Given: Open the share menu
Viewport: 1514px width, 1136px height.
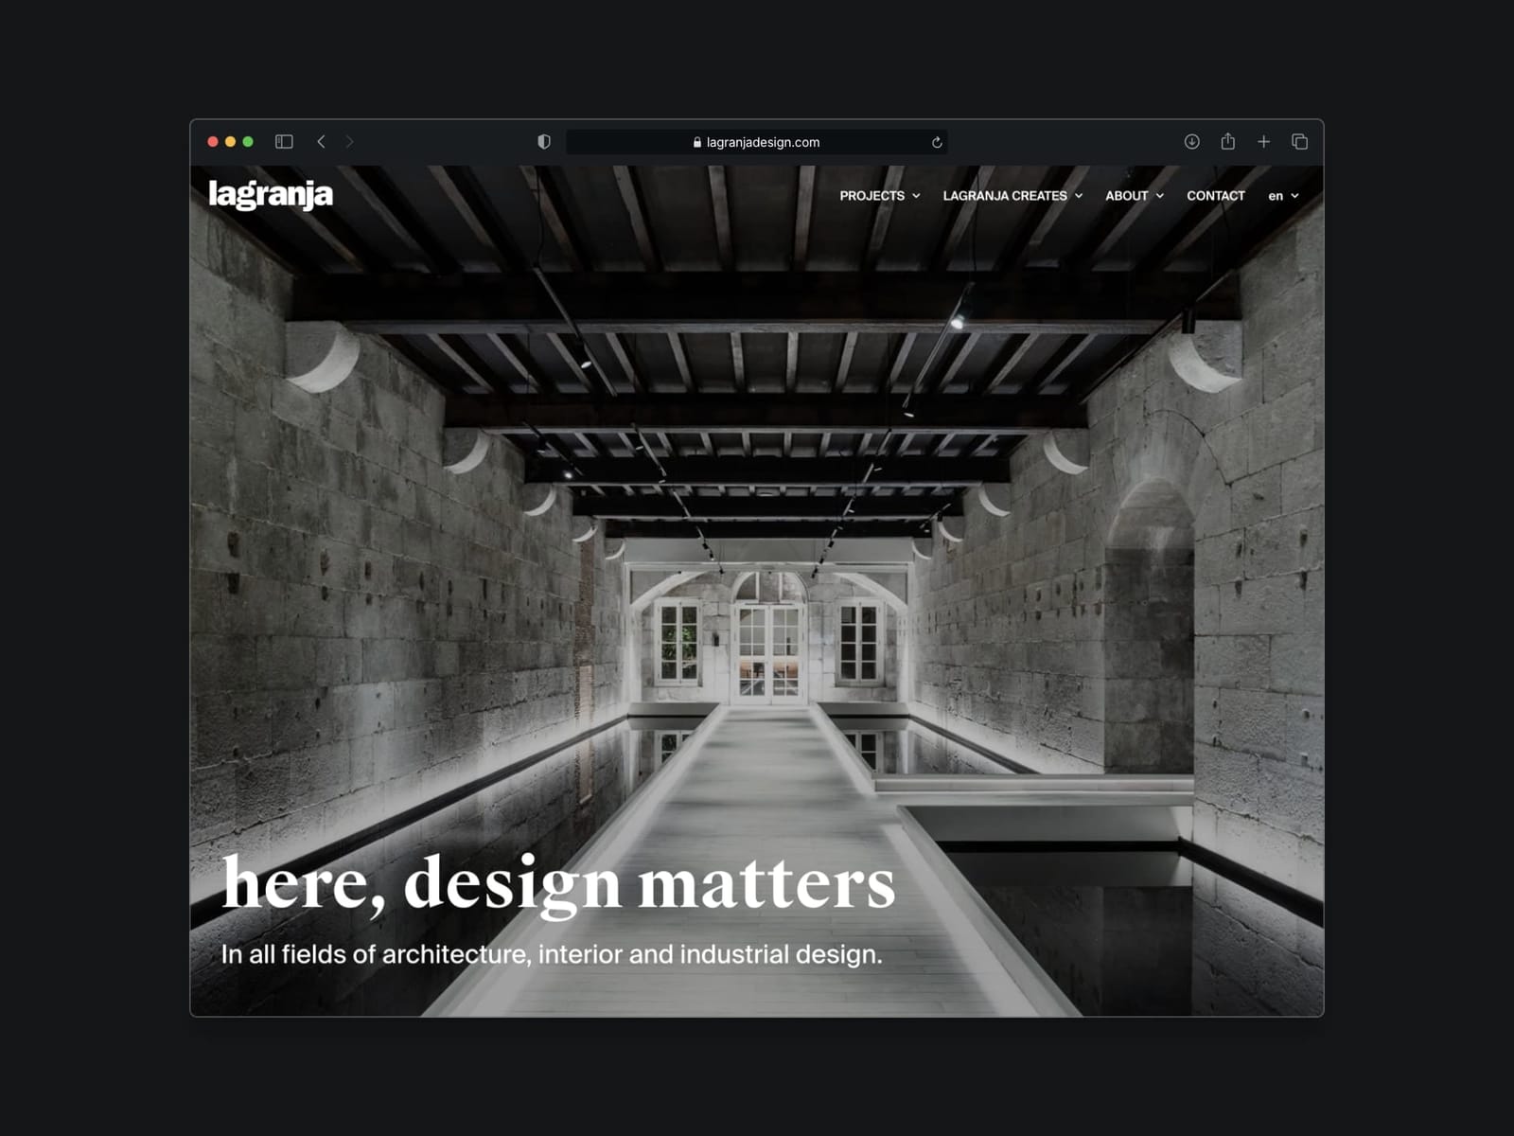Looking at the screenshot, I should pos(1228,141).
